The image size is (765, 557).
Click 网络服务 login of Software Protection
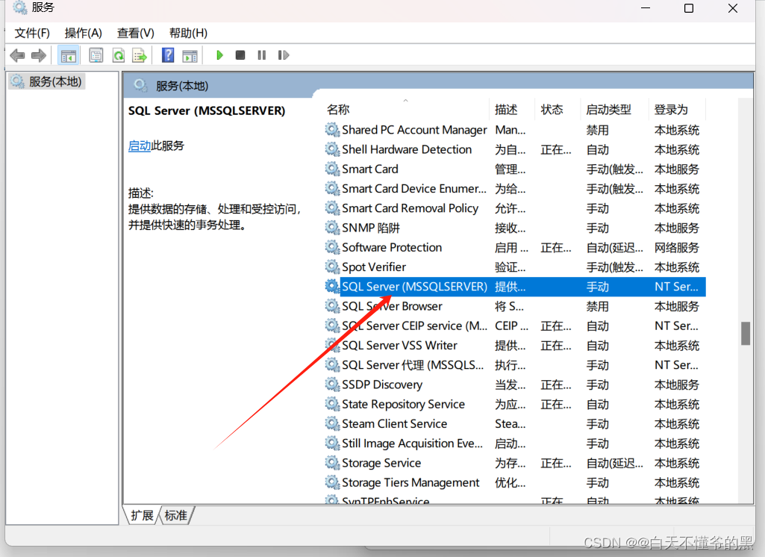pos(677,247)
